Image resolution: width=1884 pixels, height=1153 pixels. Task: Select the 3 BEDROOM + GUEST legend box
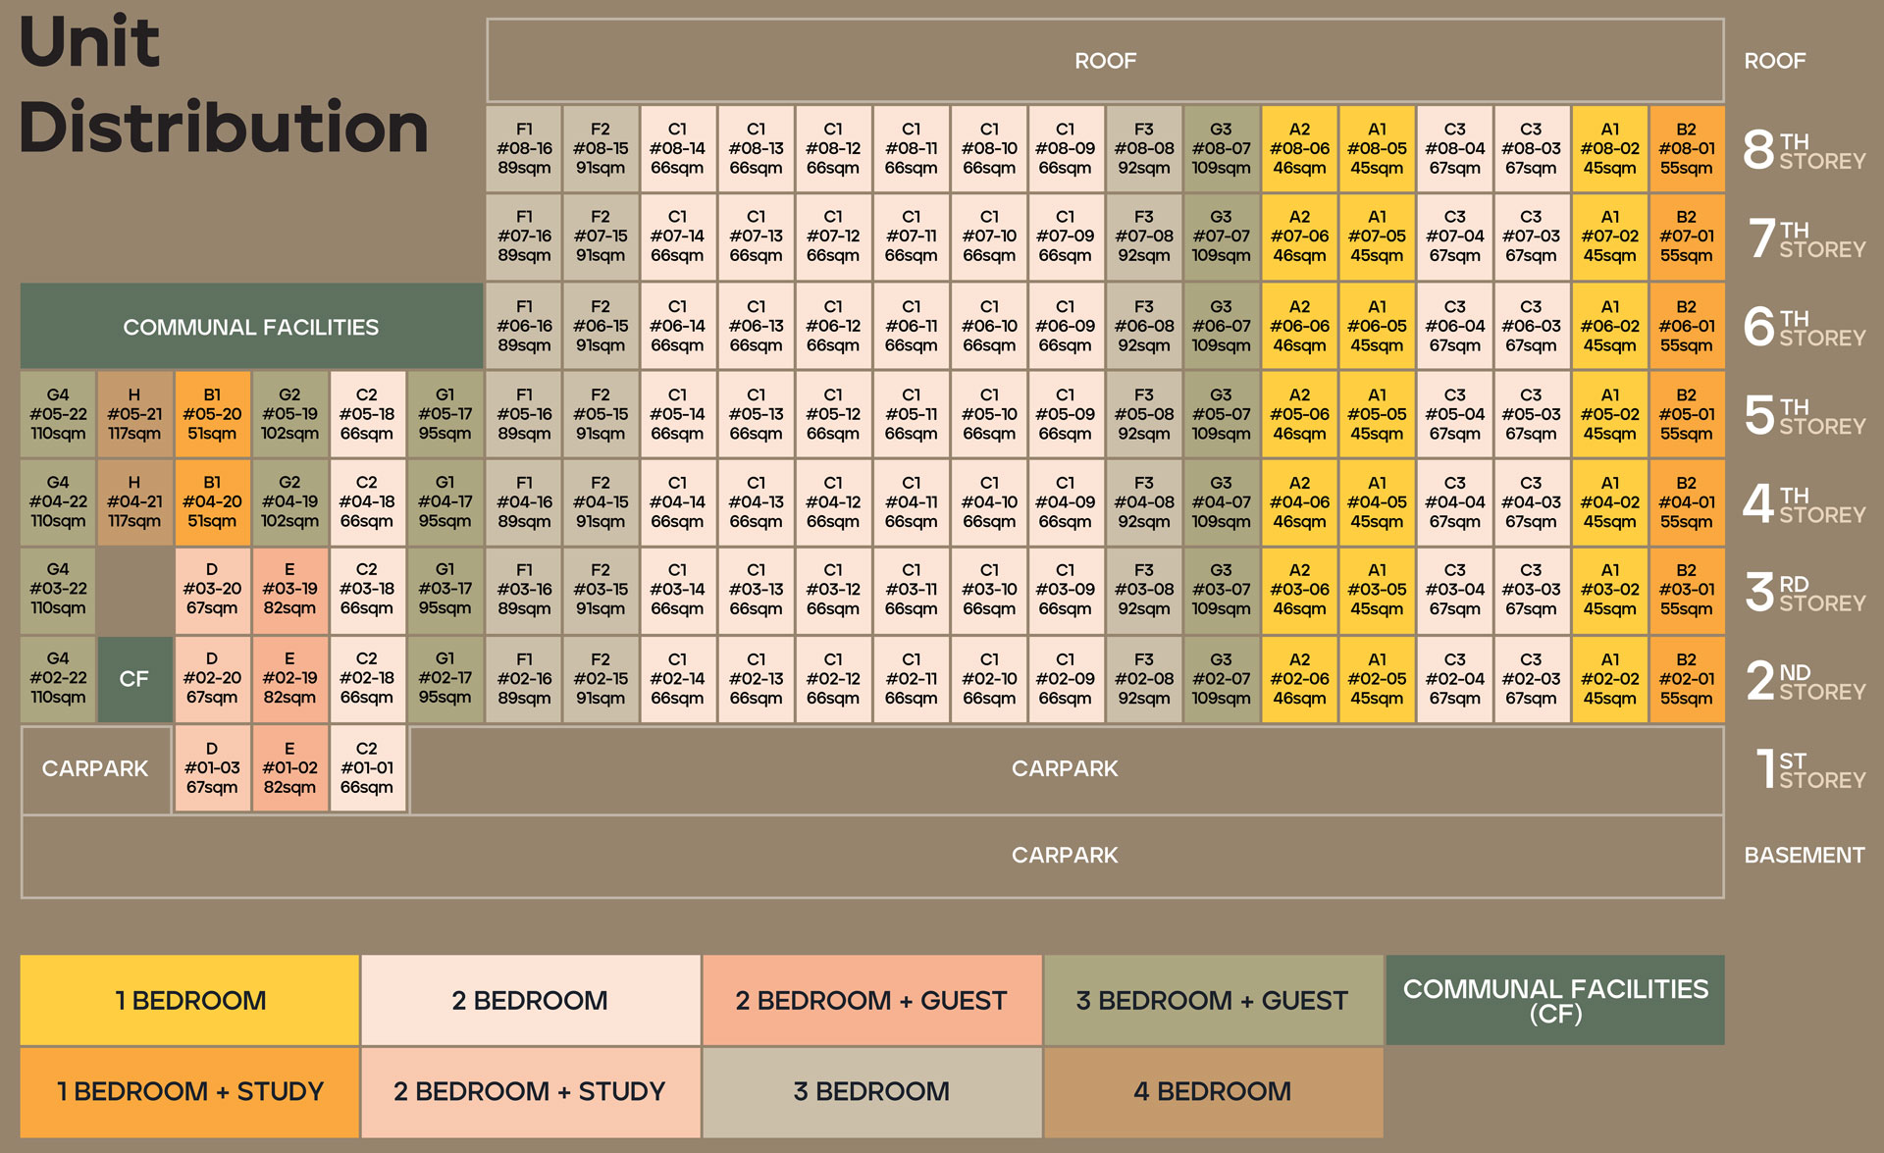(x=1214, y=1000)
